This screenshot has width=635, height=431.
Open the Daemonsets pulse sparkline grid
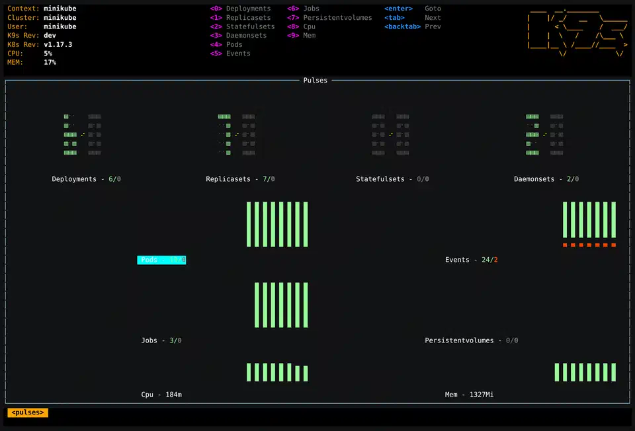[545, 134]
